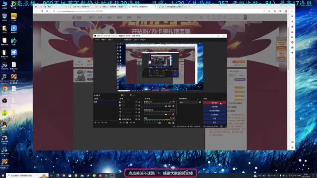Toggle visibility of 视频采集设备 source
This screenshot has width=317, height=178.
[x=136, y=119]
